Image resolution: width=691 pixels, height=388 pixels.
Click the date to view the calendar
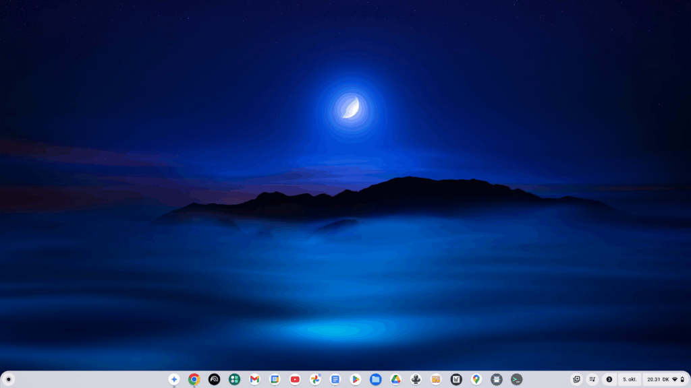tap(630, 379)
